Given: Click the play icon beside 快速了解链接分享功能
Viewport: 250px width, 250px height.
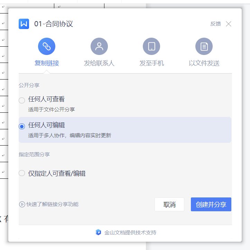Looking at the screenshot, I should pos(22,204).
